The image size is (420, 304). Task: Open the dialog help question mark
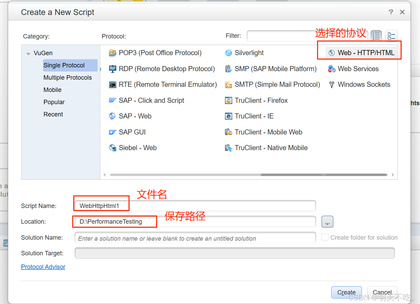(391, 12)
